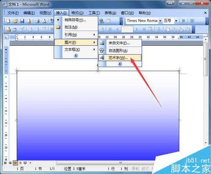Jump to last record arrow
Image resolution: width=211 pixels, height=174 pixels.
tap(144, 29)
